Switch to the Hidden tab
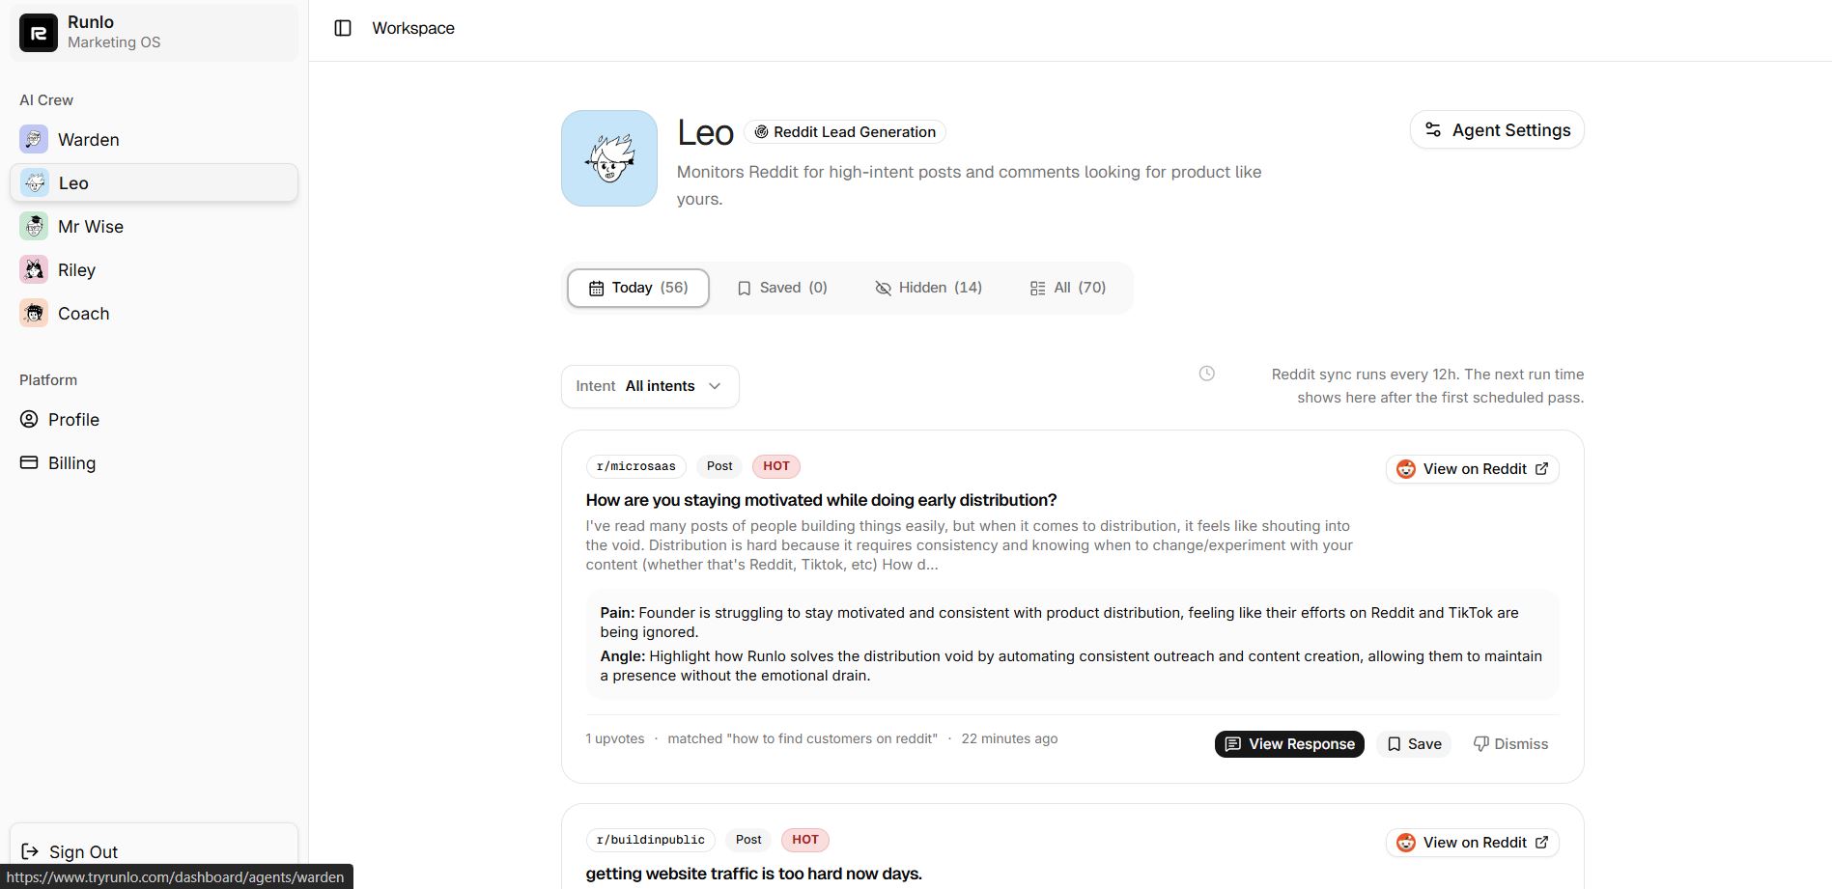1832x889 pixels. point(927,287)
